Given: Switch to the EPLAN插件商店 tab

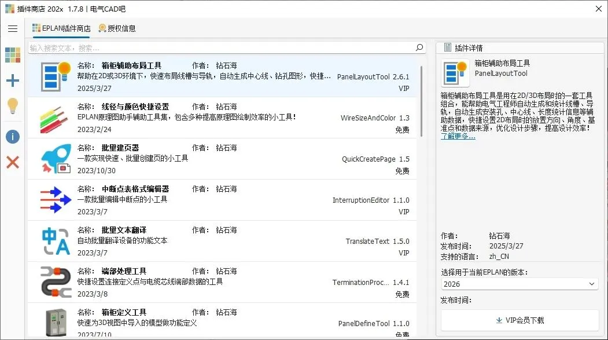Looking at the screenshot, I should pos(61,28).
